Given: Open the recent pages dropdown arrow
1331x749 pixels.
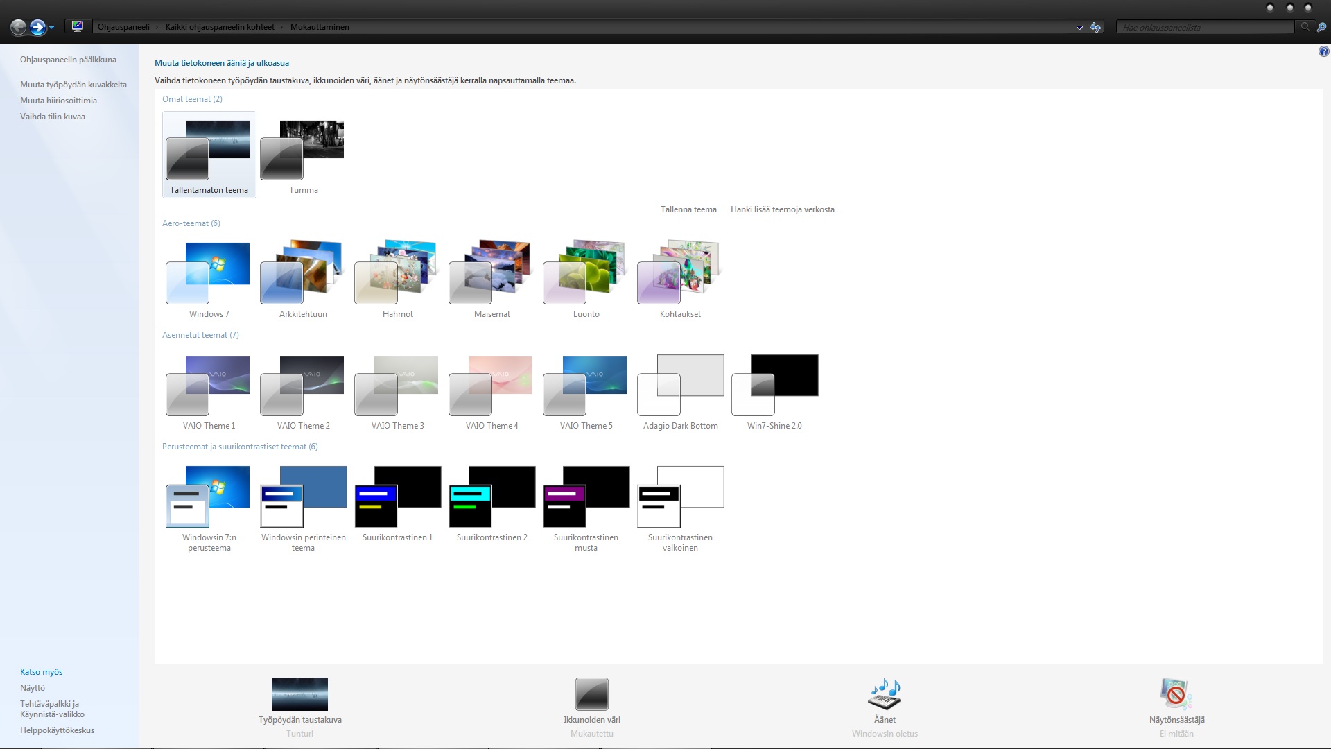Looking at the screenshot, I should (51, 28).
